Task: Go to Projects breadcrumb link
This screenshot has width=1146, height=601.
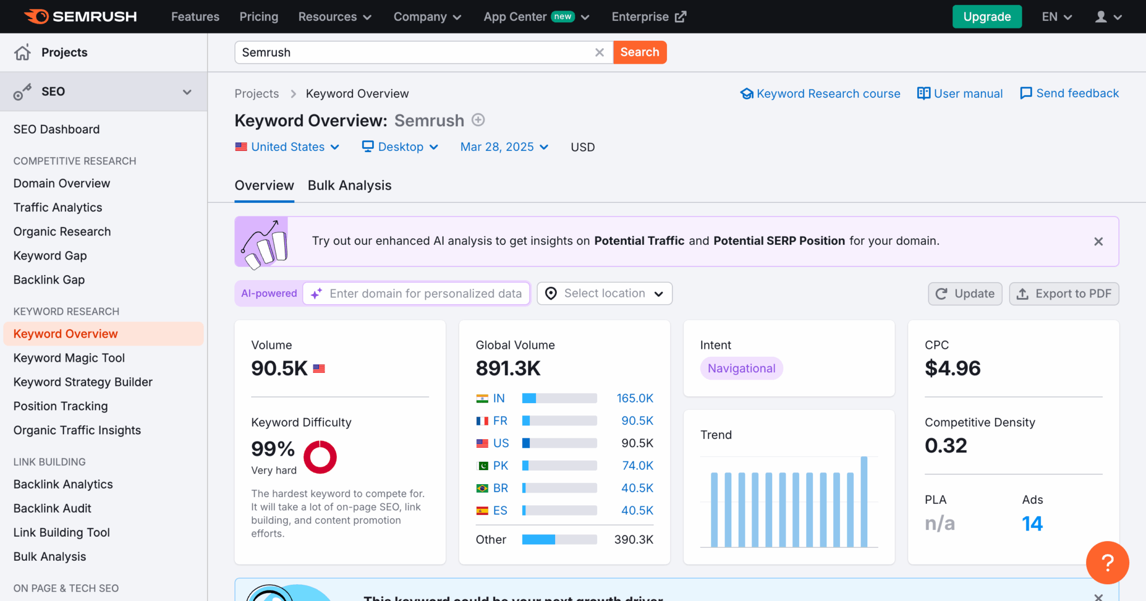Action: [x=257, y=93]
